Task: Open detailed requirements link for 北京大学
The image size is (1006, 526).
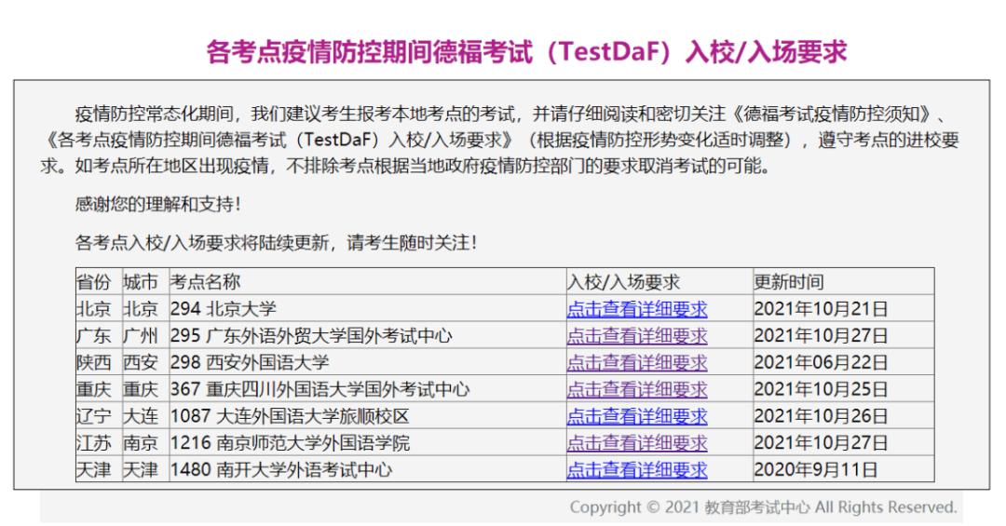Action: coord(636,309)
